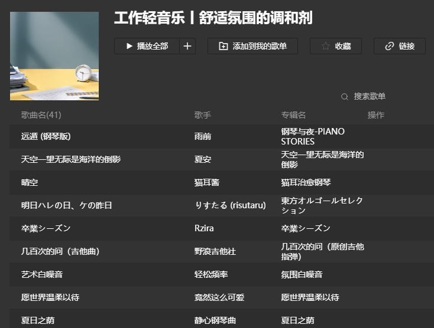Select song 明日ハレの日、ケの昨日
Viewport: 434px width, 328px height.
point(66,205)
